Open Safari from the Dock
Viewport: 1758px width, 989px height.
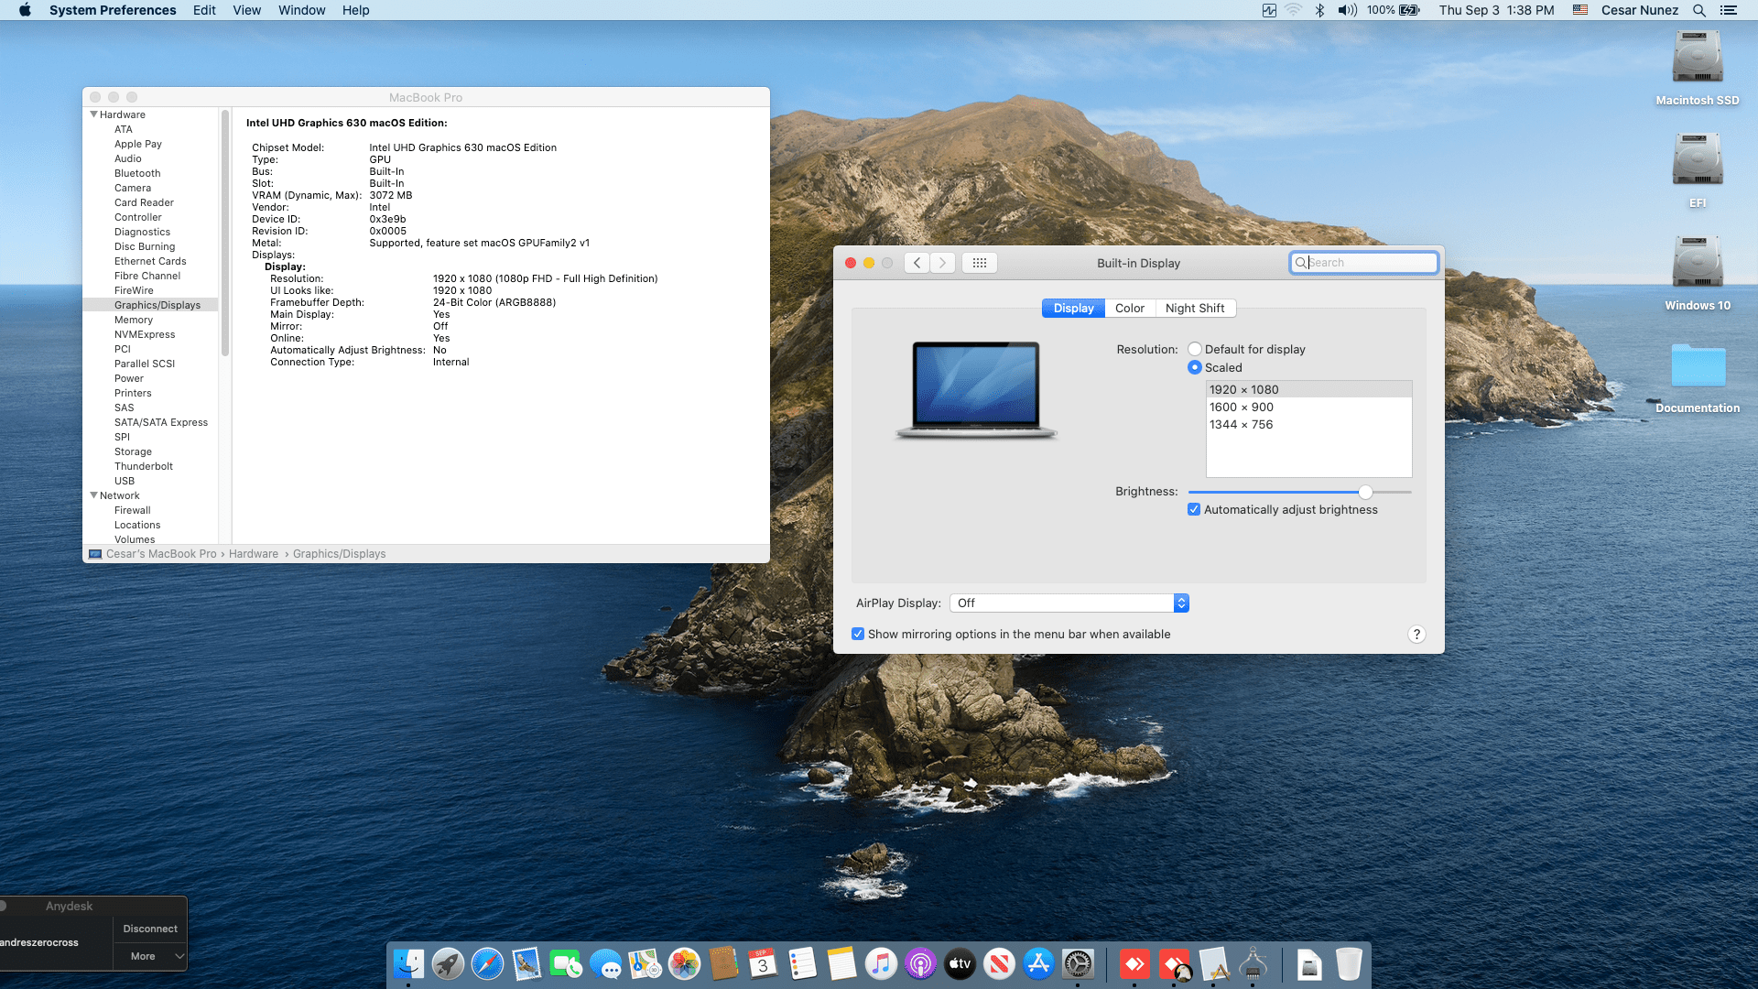(x=487, y=964)
